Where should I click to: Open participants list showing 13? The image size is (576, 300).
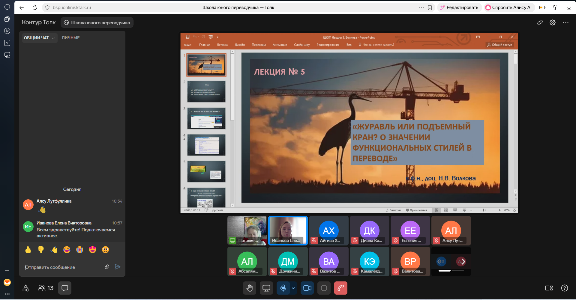pos(46,288)
